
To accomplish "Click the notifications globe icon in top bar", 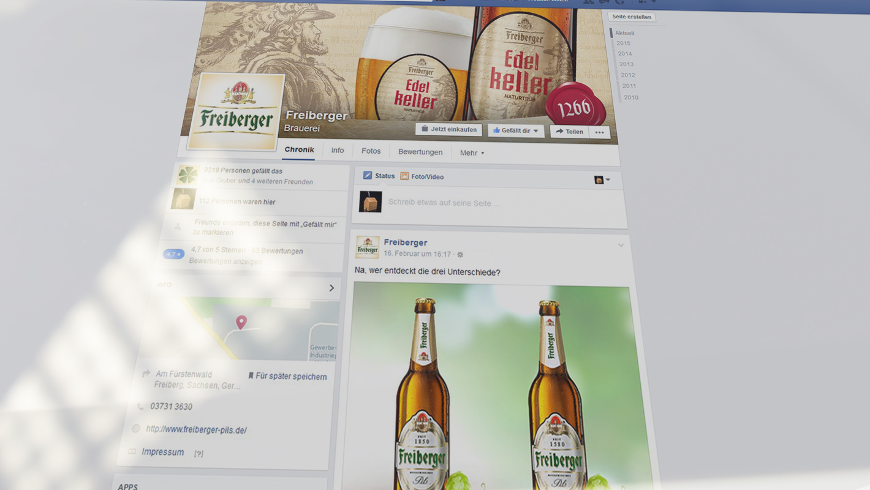I will tap(619, 1).
